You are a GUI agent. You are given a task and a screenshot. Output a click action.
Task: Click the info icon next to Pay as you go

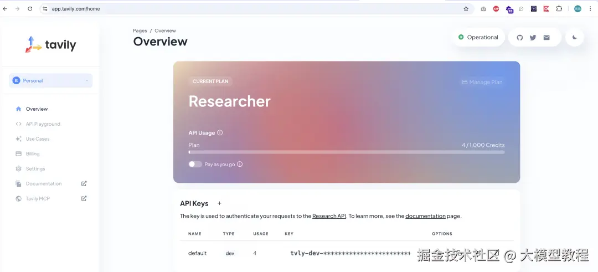tap(240, 164)
